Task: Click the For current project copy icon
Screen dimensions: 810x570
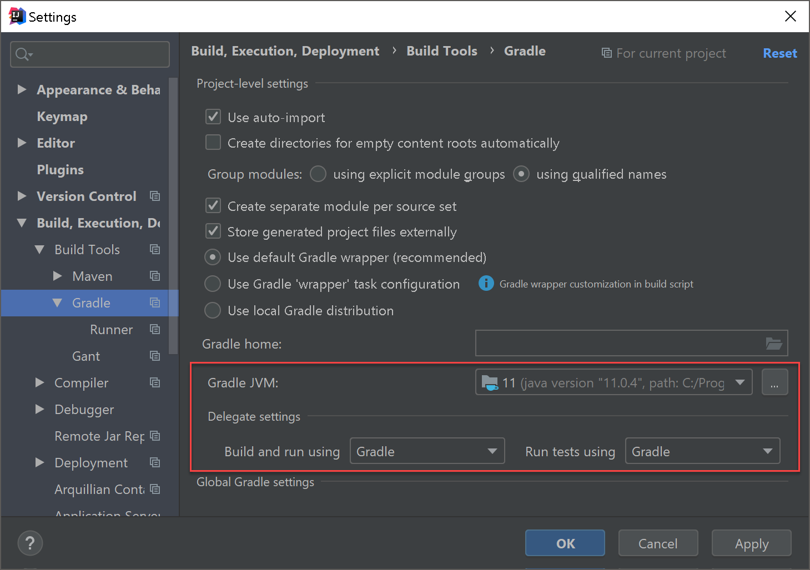Action: (607, 53)
